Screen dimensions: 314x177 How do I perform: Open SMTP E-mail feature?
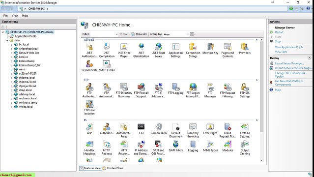(x=107, y=66)
